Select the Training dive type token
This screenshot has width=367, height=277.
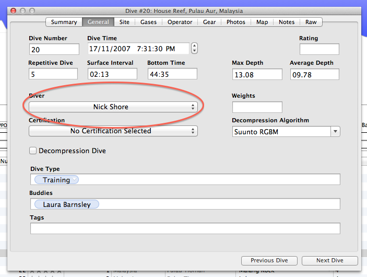(56, 180)
